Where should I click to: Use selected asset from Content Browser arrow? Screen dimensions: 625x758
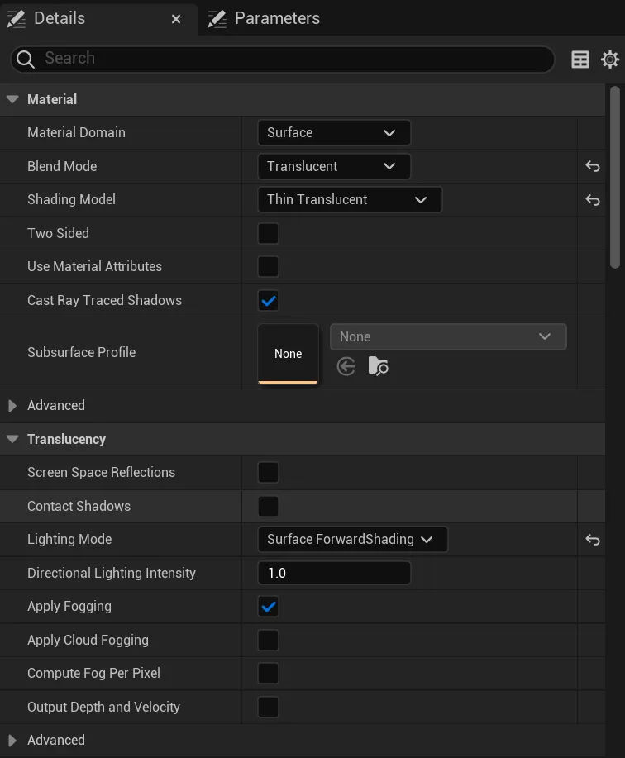coord(346,366)
